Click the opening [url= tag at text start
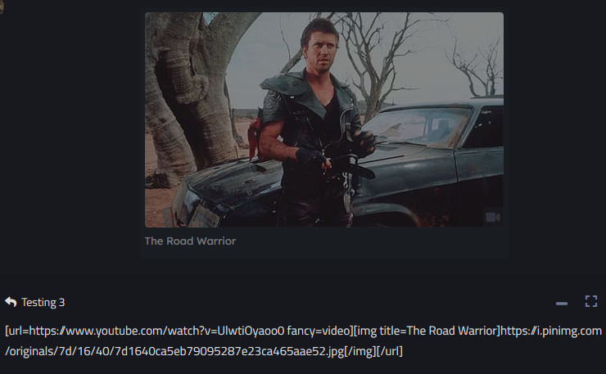The width and height of the screenshot is (606, 374). (16, 331)
